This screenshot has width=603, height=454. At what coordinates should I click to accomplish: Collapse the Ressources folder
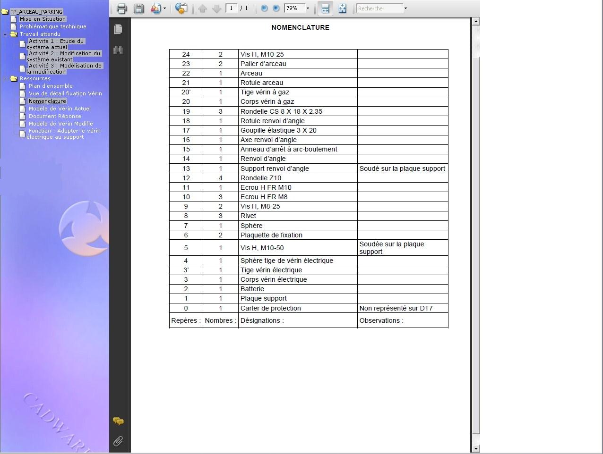[x=5, y=78]
